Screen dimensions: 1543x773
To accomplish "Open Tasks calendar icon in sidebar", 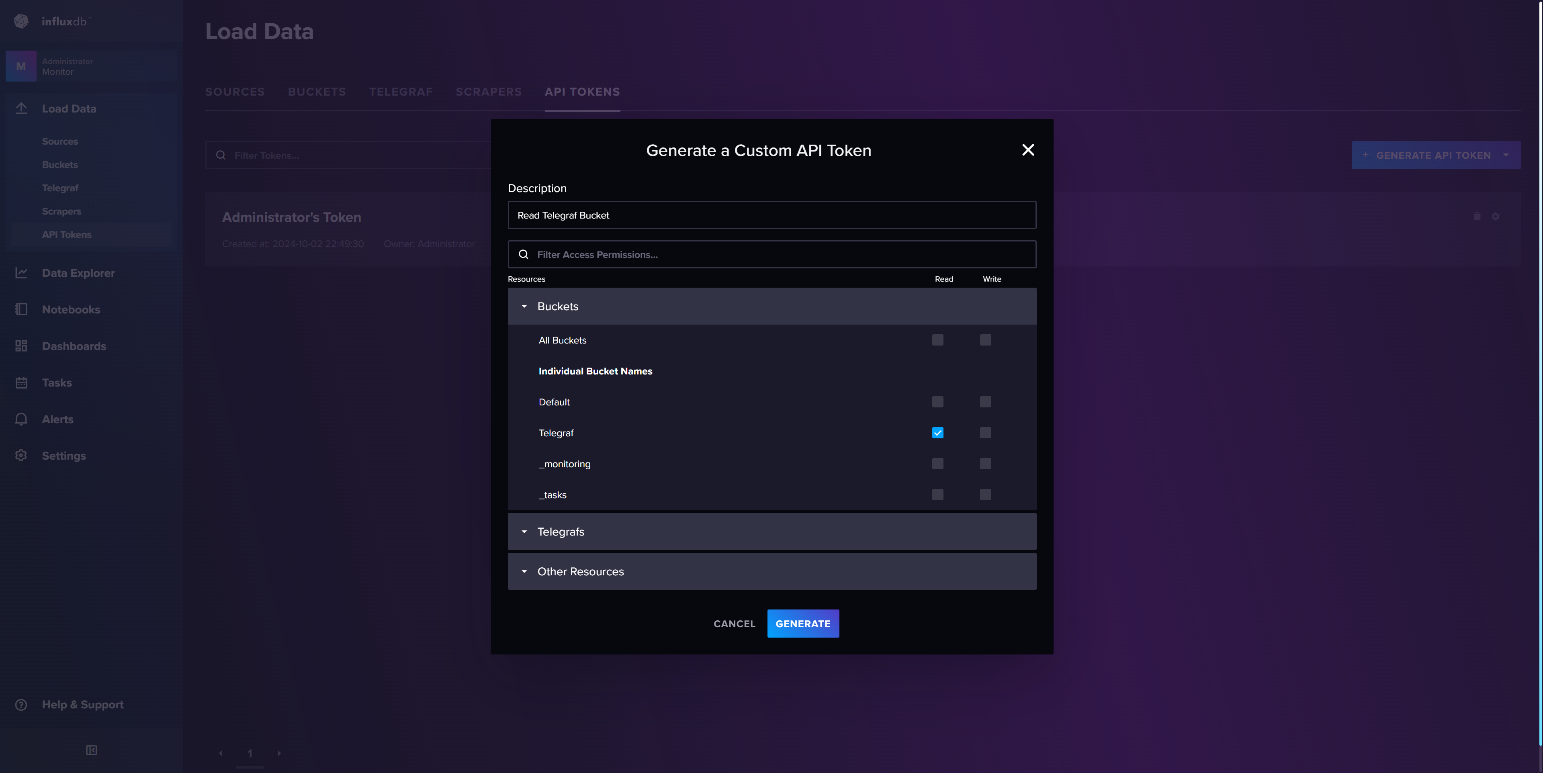I will [21, 382].
